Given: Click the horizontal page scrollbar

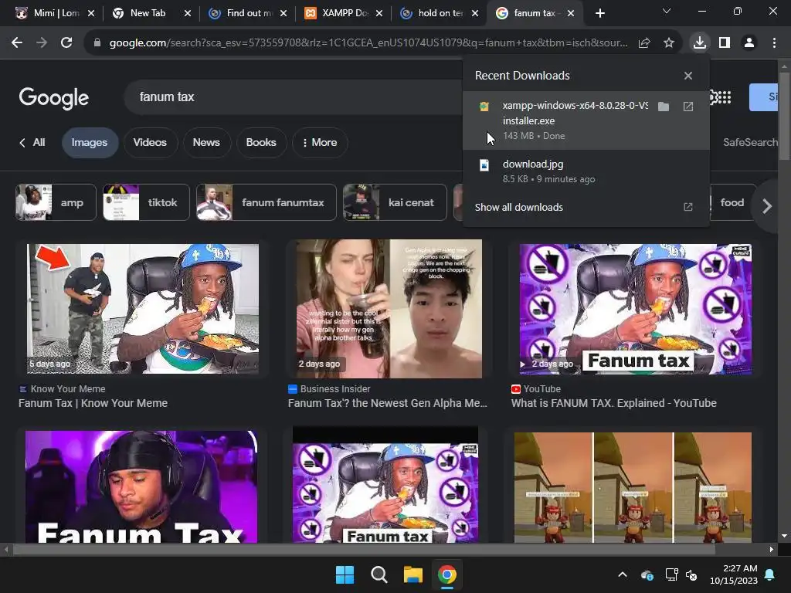Looking at the screenshot, I should coord(363,550).
